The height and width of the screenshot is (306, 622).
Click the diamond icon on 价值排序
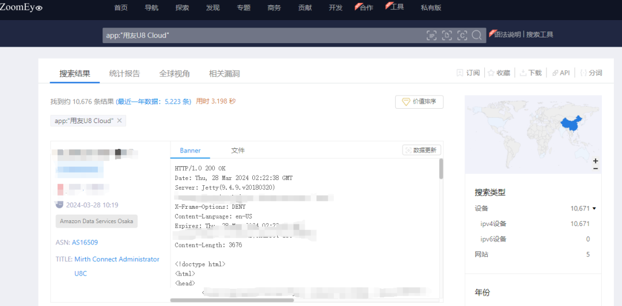[406, 102]
